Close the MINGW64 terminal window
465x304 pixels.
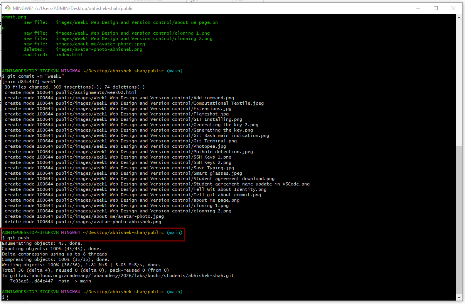[453, 8]
